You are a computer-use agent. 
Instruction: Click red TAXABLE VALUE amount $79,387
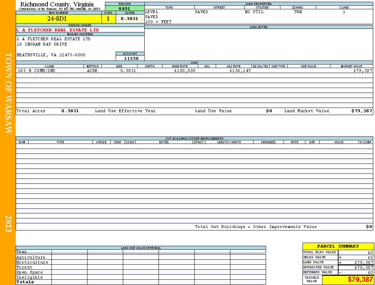click(x=360, y=280)
